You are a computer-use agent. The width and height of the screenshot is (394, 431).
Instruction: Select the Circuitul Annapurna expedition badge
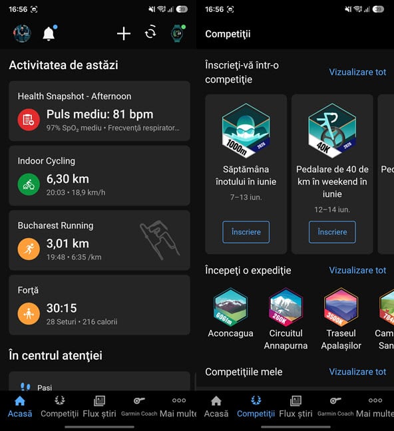click(x=286, y=307)
